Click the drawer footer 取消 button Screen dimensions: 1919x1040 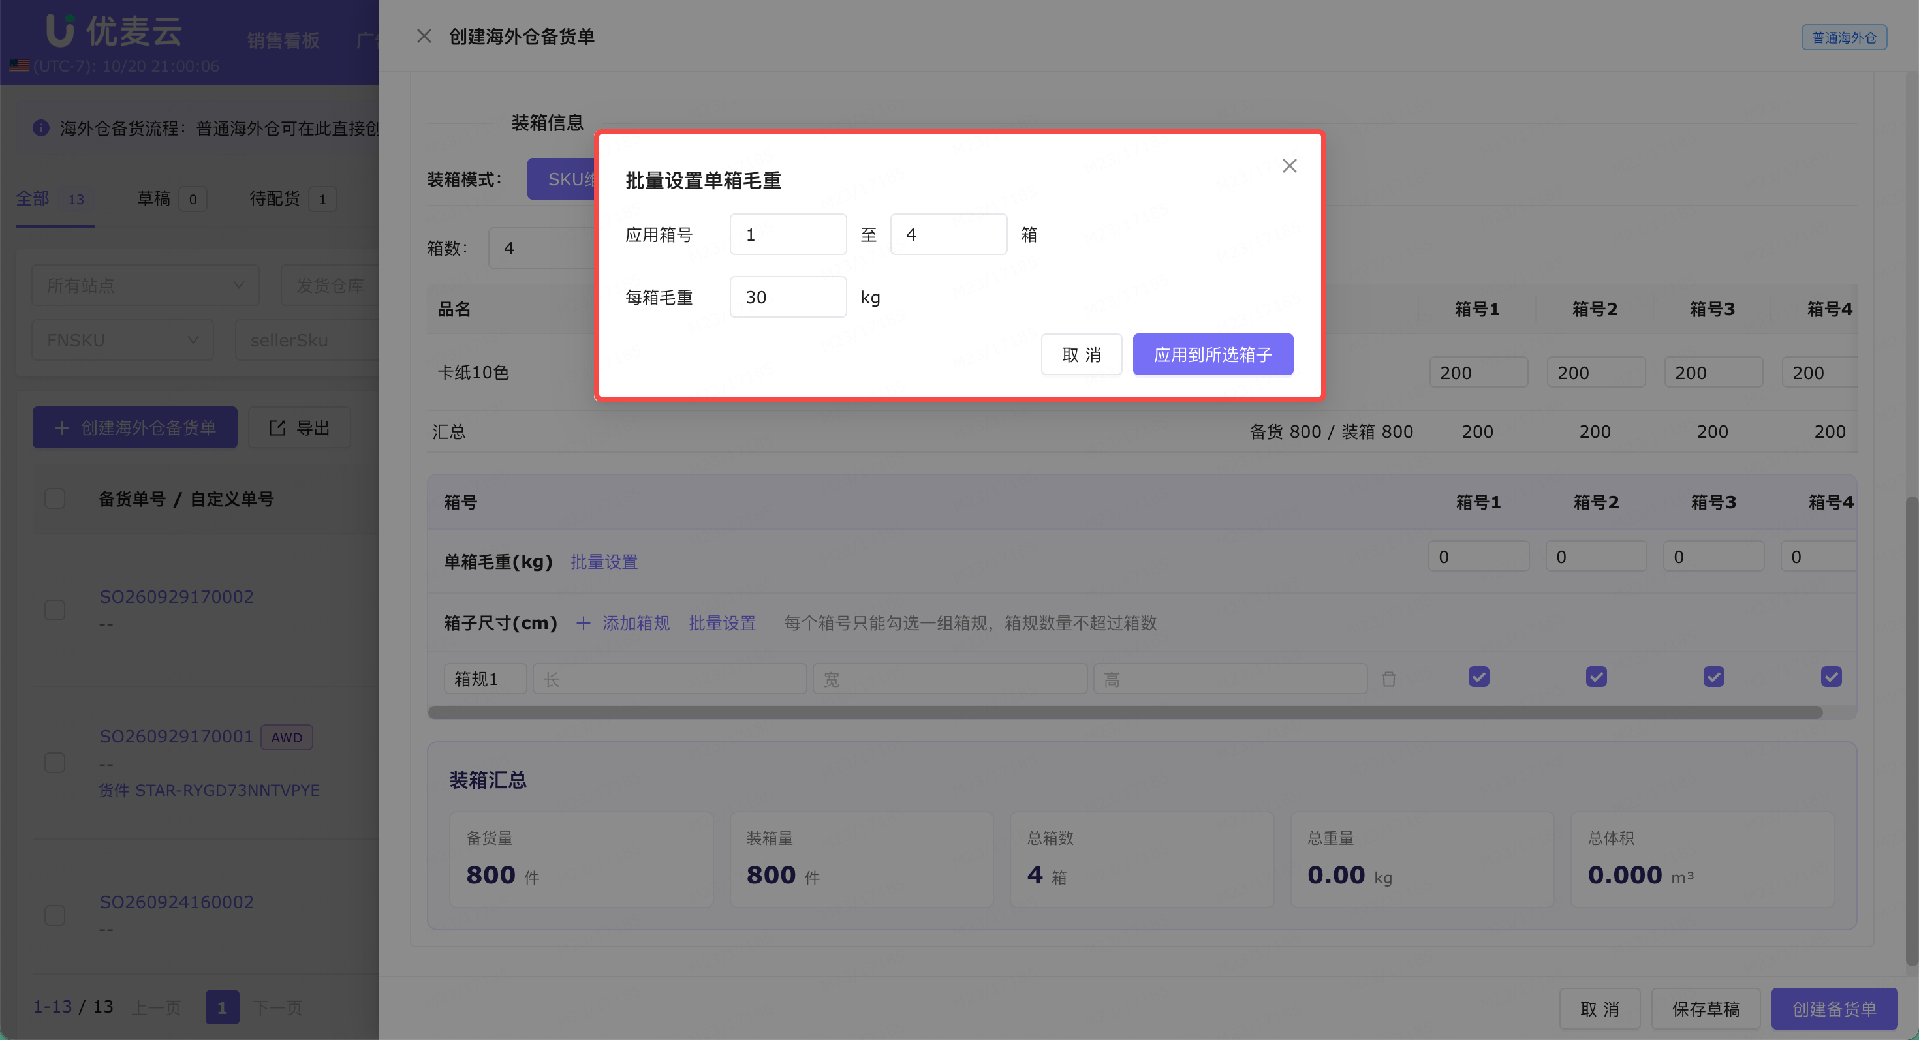click(1600, 1009)
